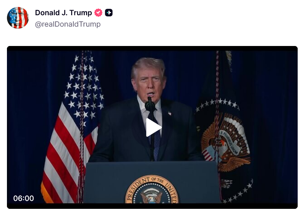Click the flag lapel pin on the suit
Viewport: 306px width, 213px height.
coord(170,113)
